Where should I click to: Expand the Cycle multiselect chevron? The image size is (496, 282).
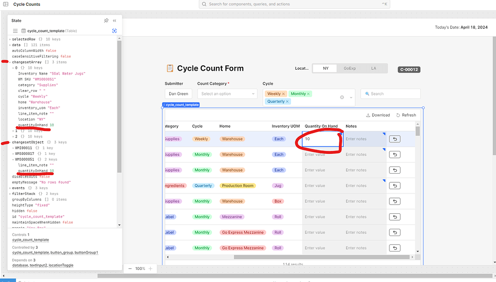[351, 98]
